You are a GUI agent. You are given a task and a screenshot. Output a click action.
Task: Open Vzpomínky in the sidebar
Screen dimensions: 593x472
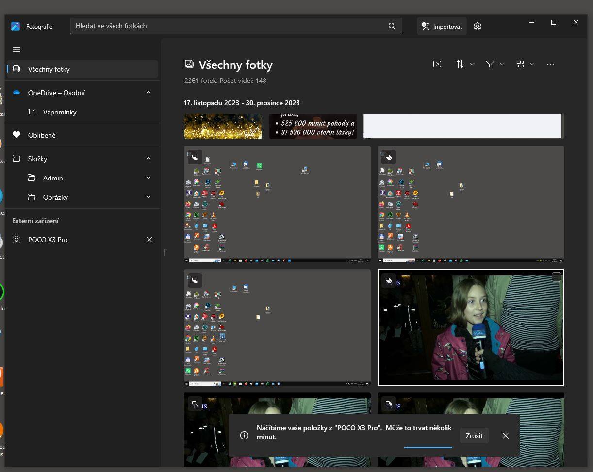[x=82, y=112]
